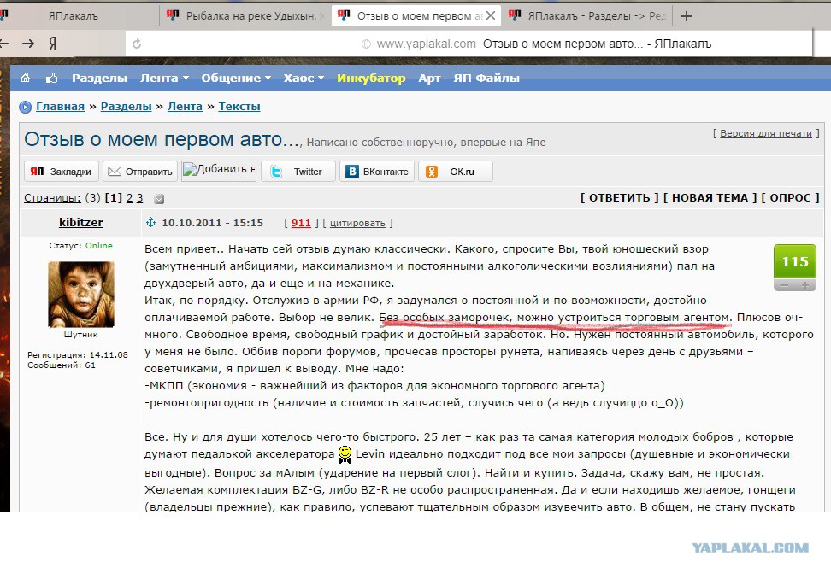This screenshot has height=573, width=831.
Task: Click the small page-jump icon after page numbers
Action: [159, 199]
